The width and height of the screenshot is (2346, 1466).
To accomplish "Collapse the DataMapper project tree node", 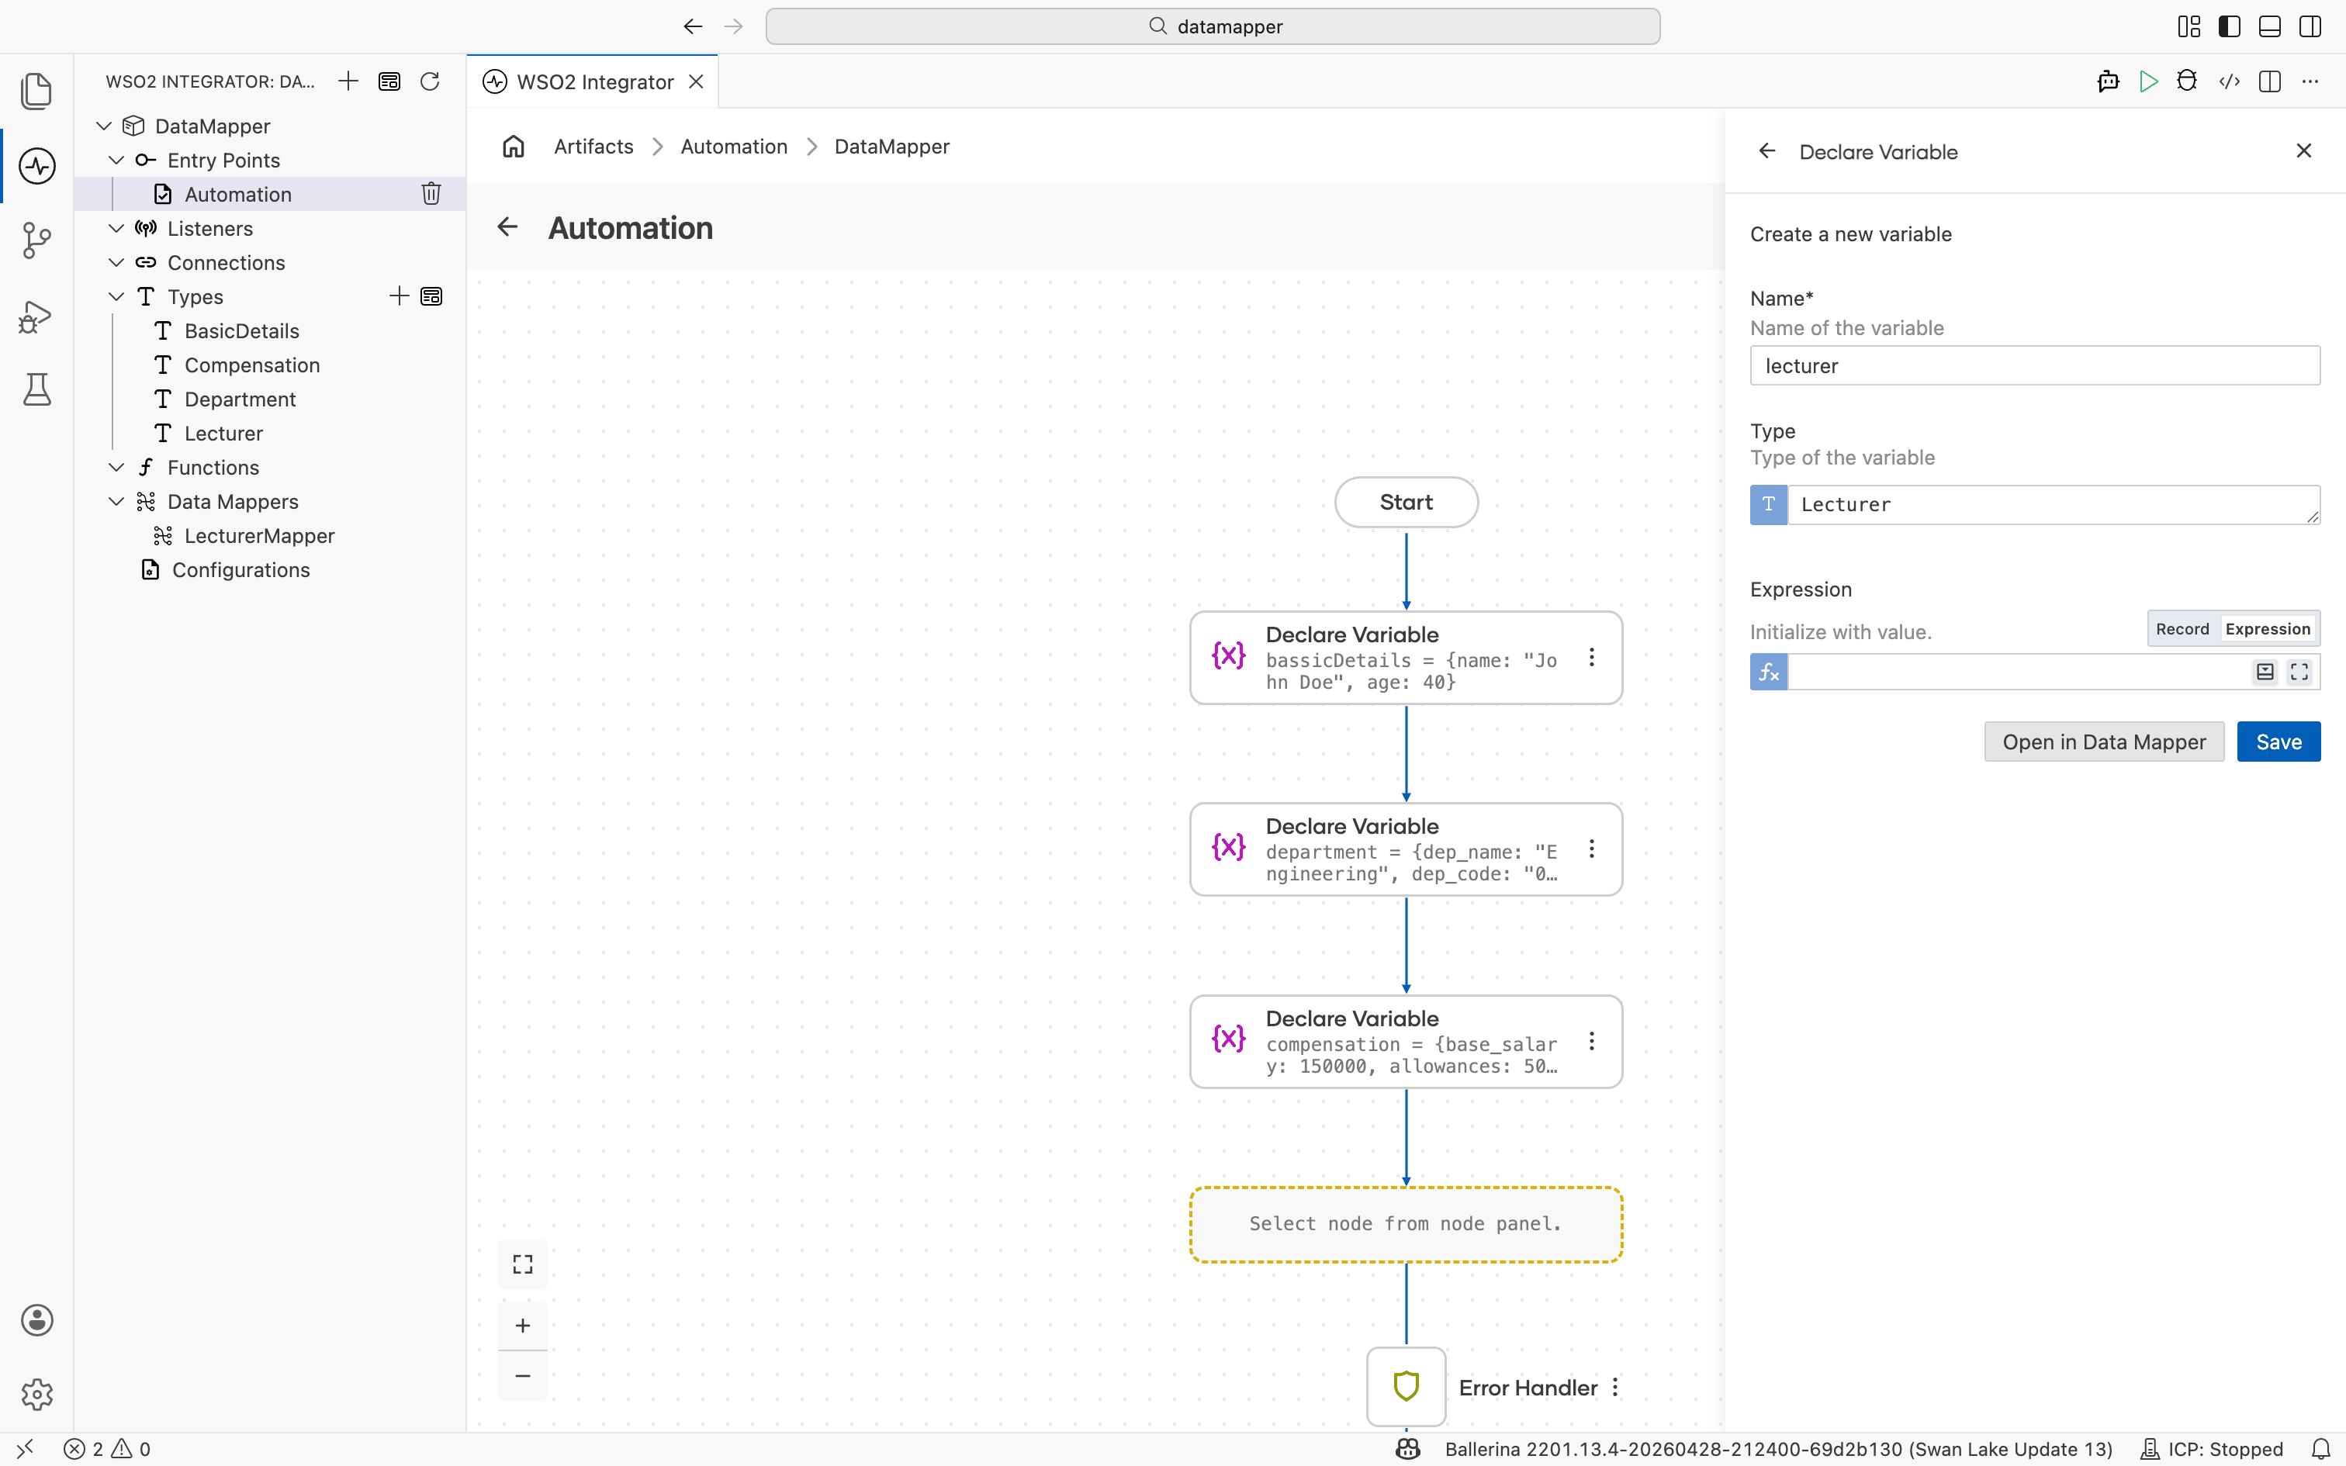I will [x=104, y=126].
